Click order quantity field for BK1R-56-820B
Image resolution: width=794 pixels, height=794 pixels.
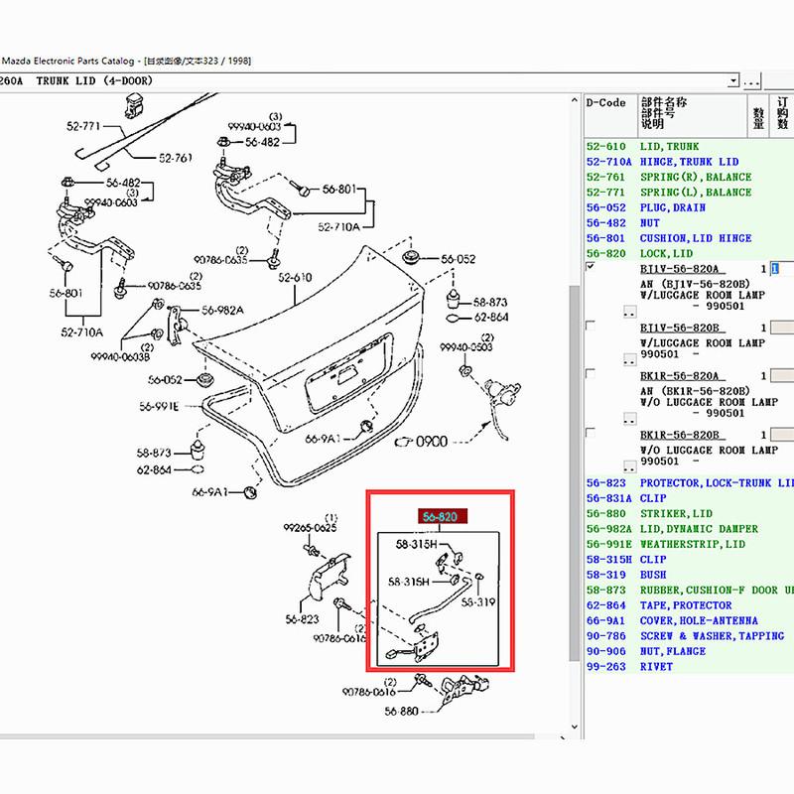pyautogui.click(x=782, y=435)
